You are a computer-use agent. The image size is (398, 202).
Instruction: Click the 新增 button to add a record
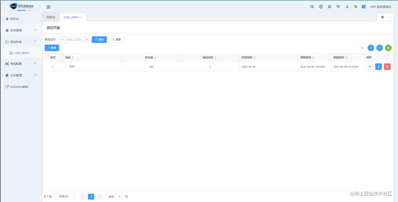(52, 48)
